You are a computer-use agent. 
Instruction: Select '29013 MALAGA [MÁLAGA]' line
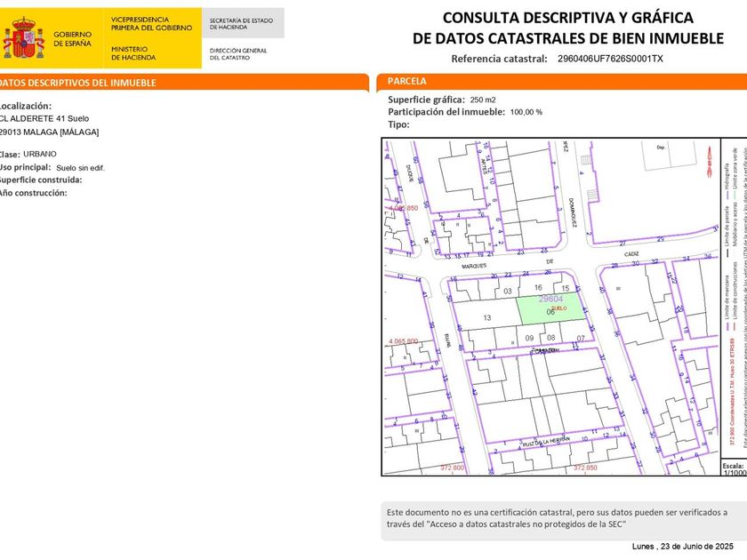click(49, 132)
